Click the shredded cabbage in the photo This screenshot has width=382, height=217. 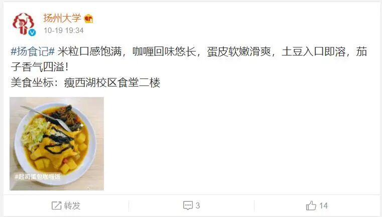[x=34, y=133]
